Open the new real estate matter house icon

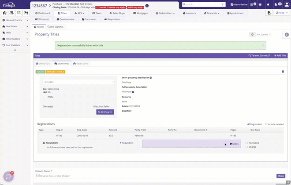(x=5, y=13)
